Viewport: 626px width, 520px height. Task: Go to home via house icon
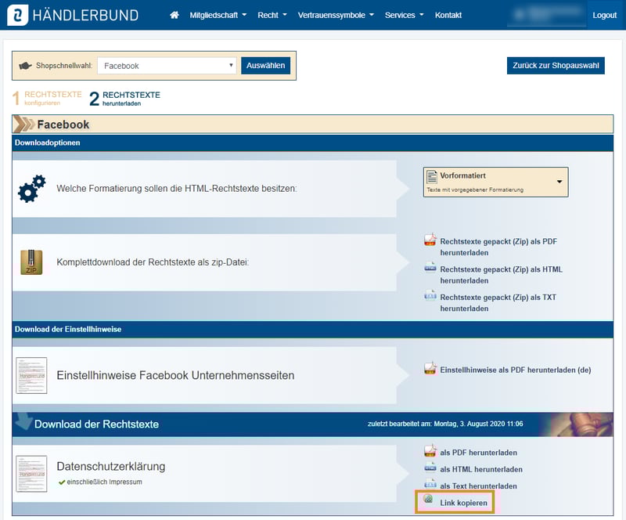[174, 15]
